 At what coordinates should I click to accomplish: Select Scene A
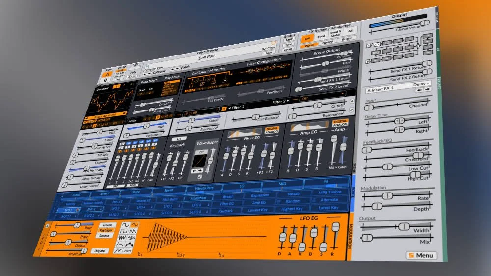[108, 75]
